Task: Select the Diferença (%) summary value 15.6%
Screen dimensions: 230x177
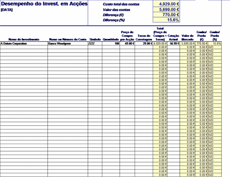Action: pos(166,20)
